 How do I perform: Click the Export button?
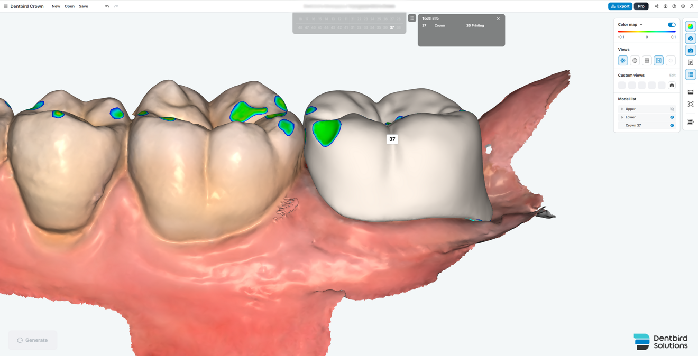click(x=620, y=6)
